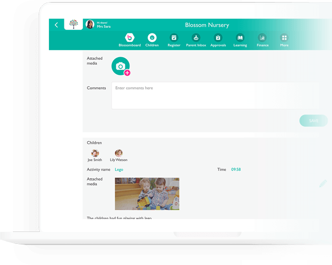Click the back arrow in header
332x265 pixels.
pyautogui.click(x=56, y=25)
